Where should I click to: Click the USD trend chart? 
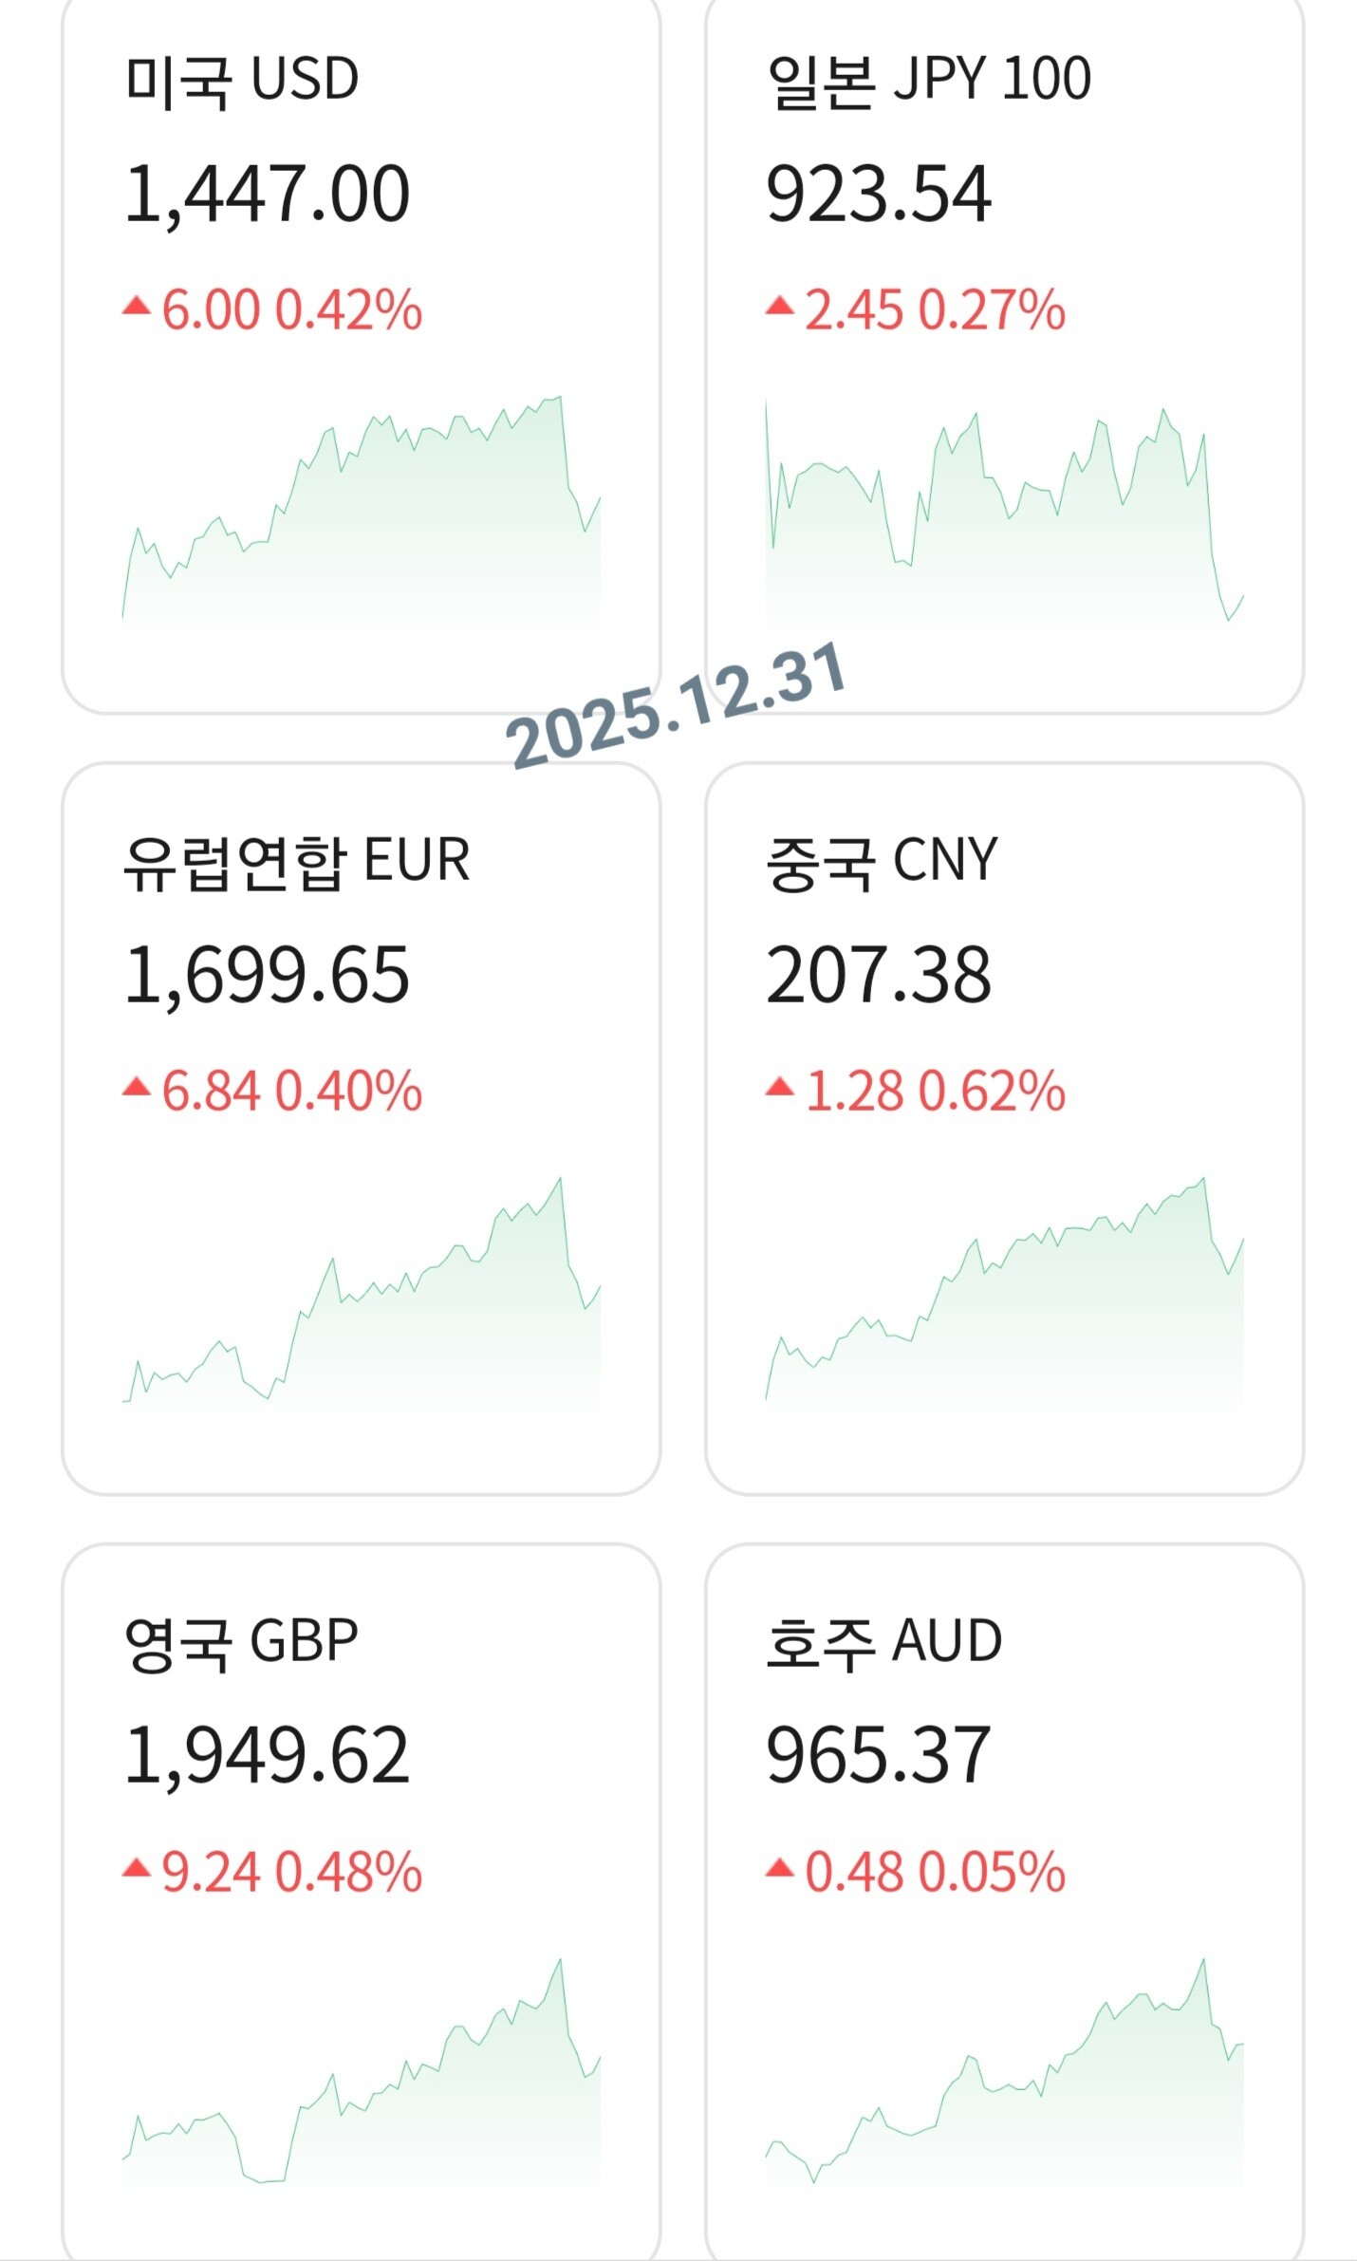pos(362,513)
